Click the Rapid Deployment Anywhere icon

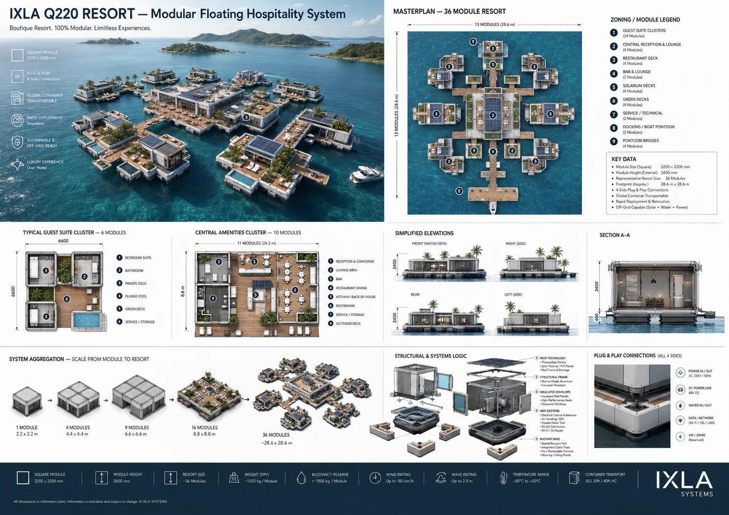coord(17,120)
